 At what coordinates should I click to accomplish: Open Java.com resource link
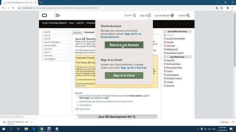point(170,85)
